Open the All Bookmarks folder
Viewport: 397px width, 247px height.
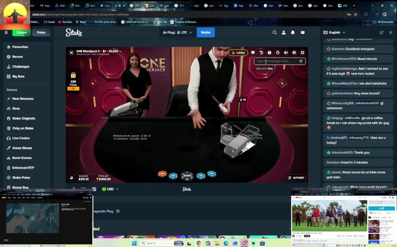coord(383,22)
